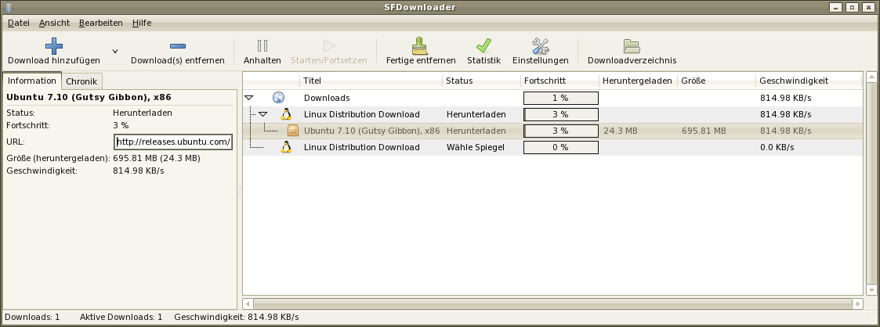
Task: Select the Downloads root row title
Action: click(327, 98)
